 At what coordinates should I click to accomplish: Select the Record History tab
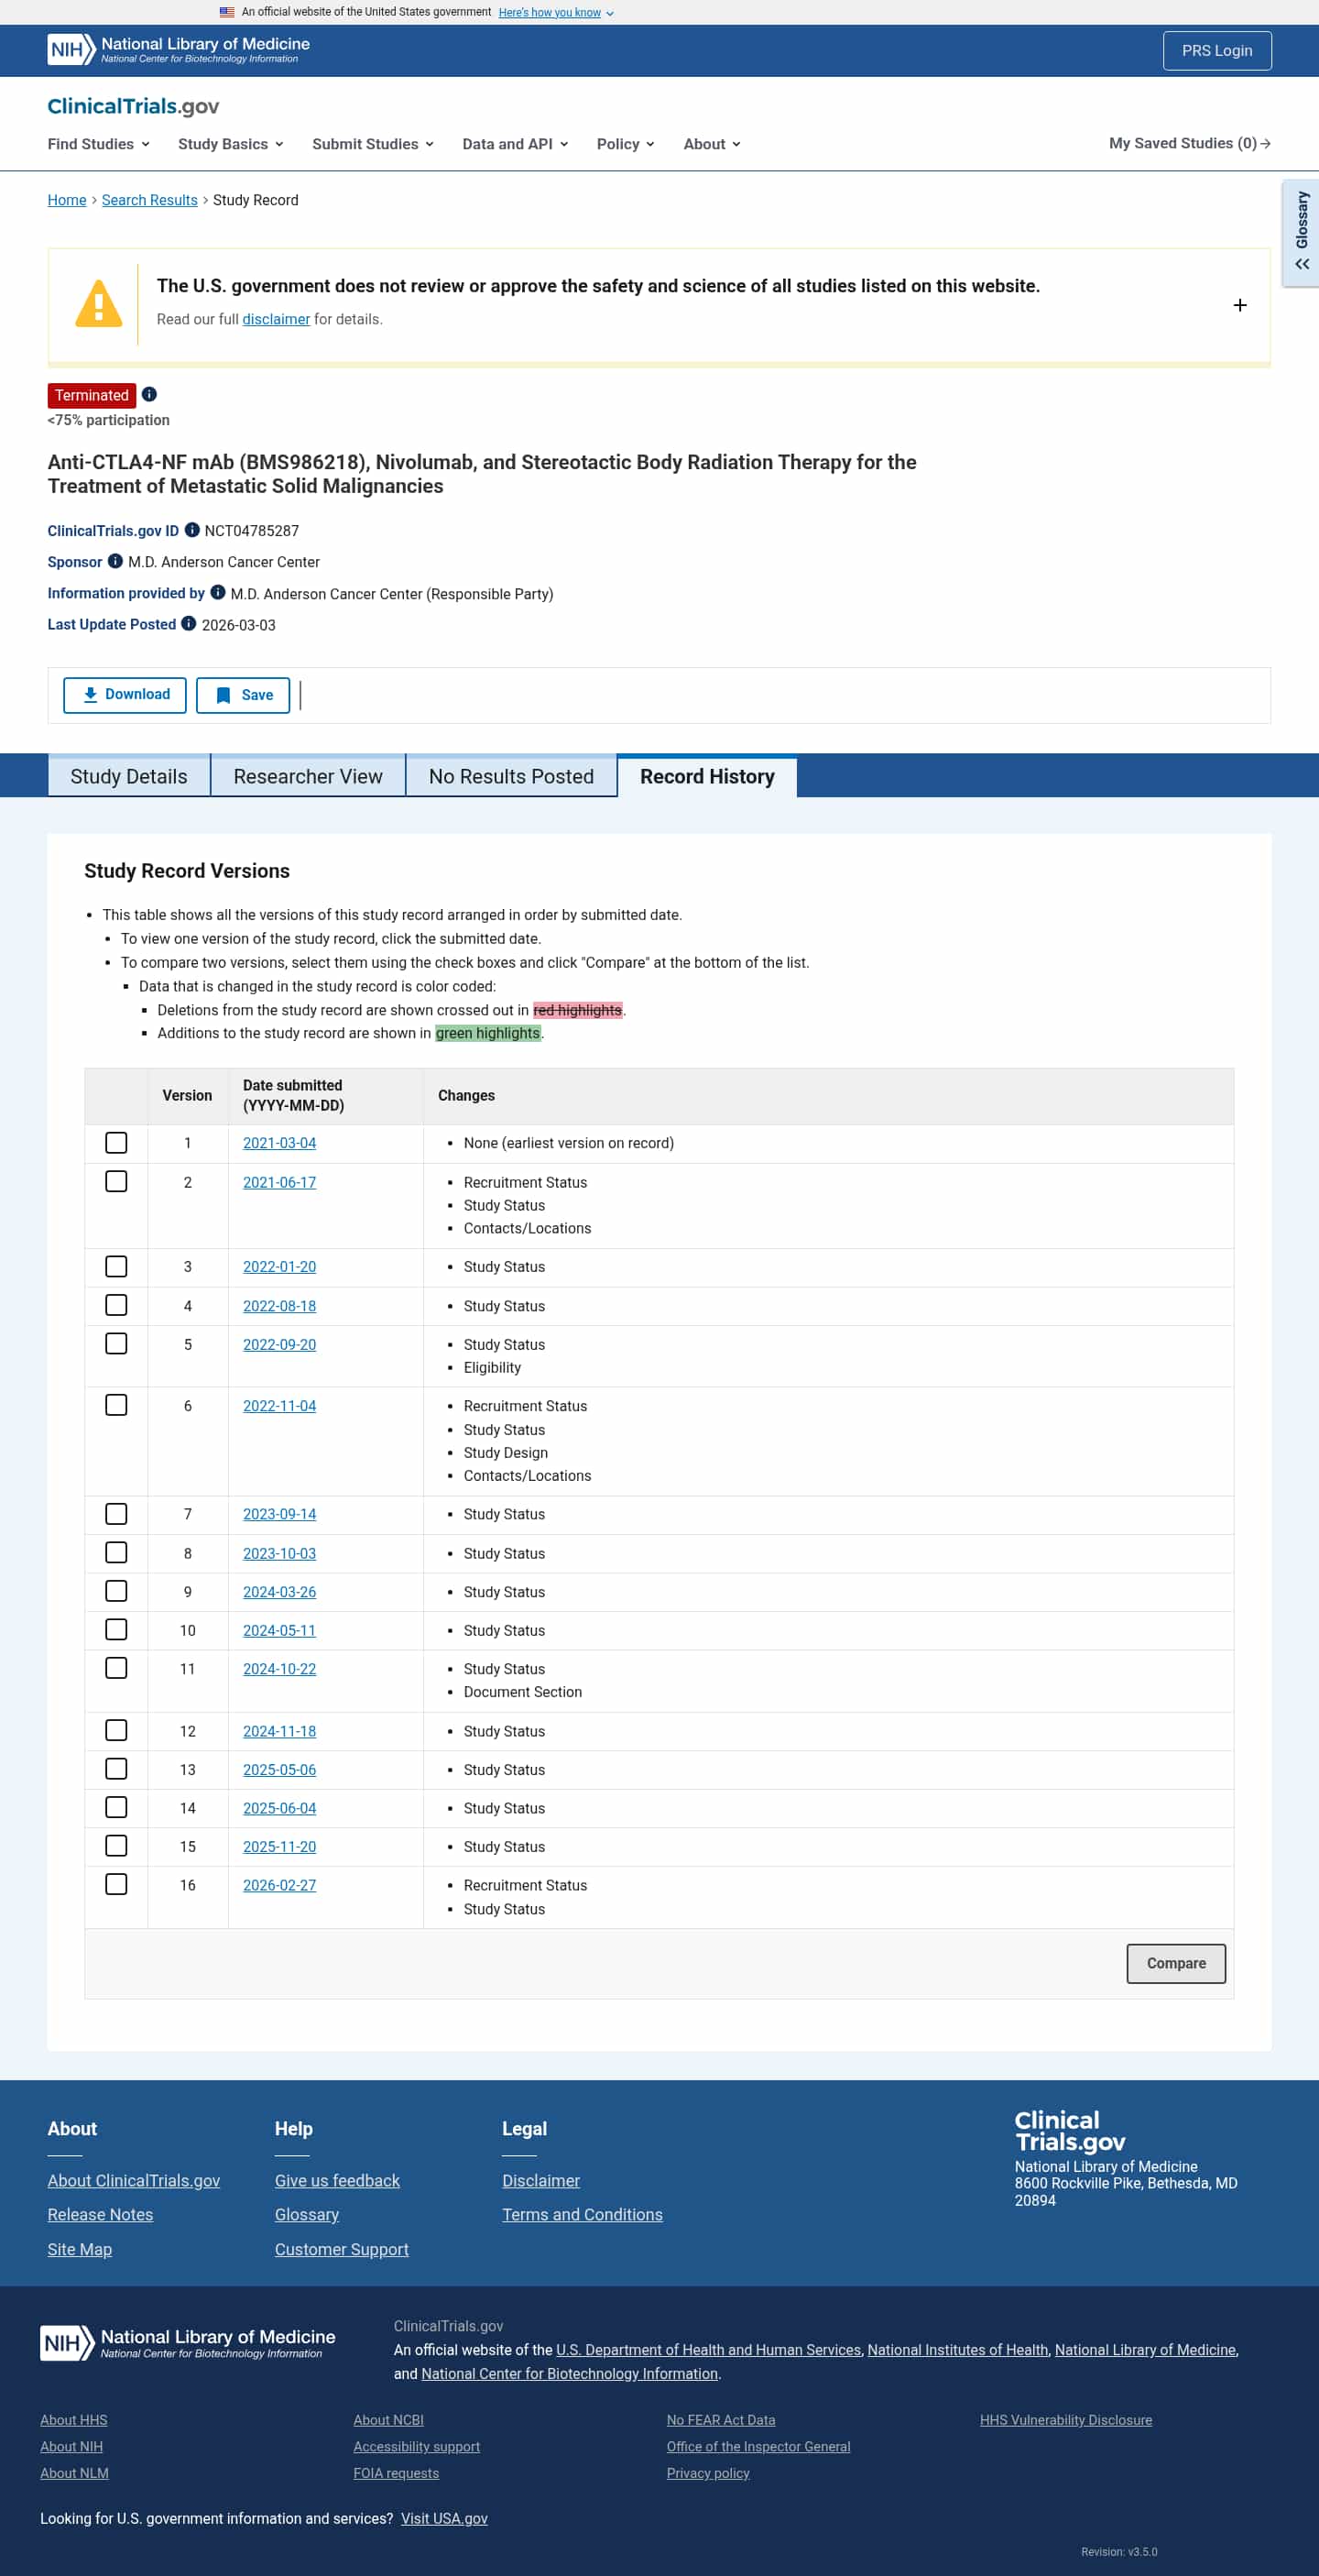tap(707, 777)
